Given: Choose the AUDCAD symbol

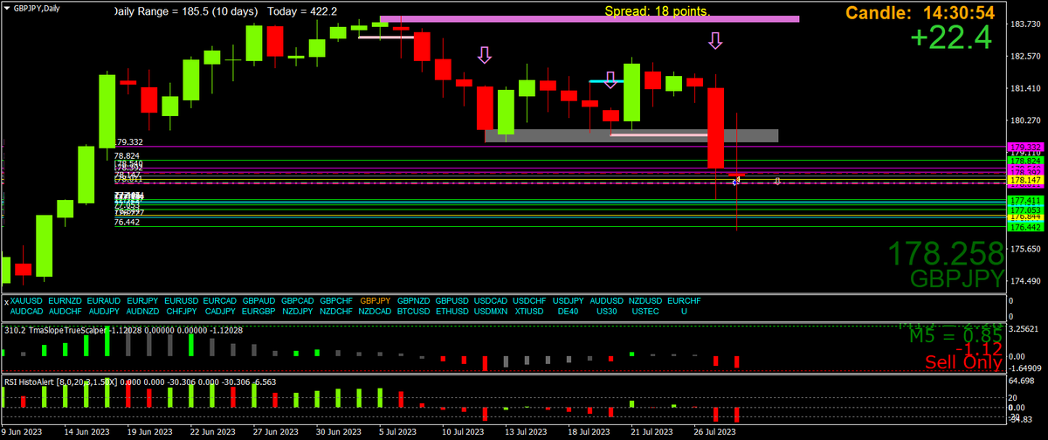Looking at the screenshot, I should pyautogui.click(x=27, y=311).
